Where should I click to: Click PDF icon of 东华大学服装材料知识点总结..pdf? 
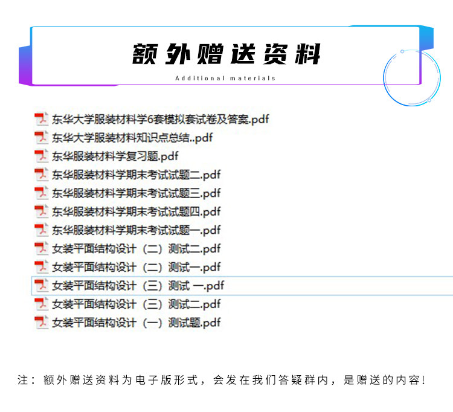[41, 138]
